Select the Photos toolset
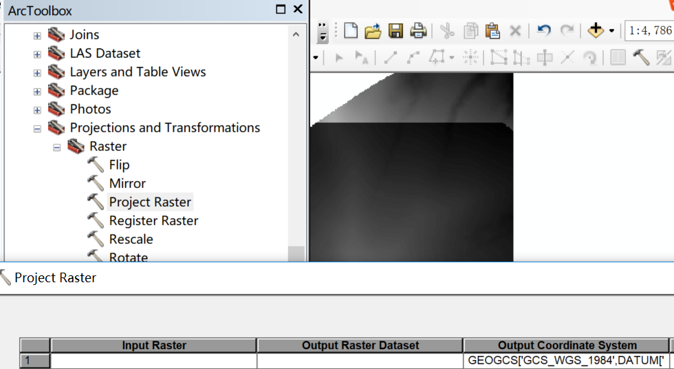Image resolution: width=674 pixels, height=369 pixels. 90,109
